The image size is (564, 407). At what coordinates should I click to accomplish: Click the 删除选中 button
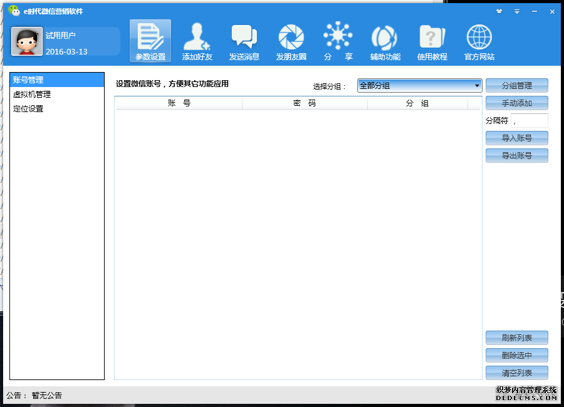click(x=517, y=355)
